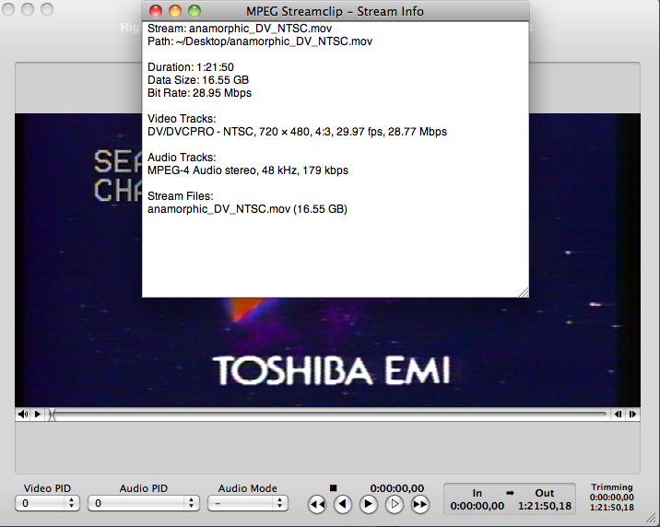Click the MPEG-4 Audio stereo track line
This screenshot has width=660, height=527.
click(x=247, y=170)
